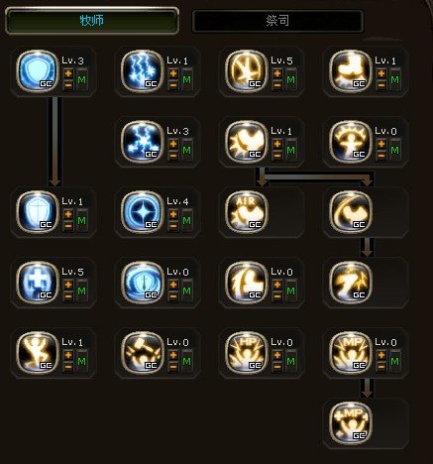Remove a point from the Lv.3 lightning burst skill

(173, 156)
